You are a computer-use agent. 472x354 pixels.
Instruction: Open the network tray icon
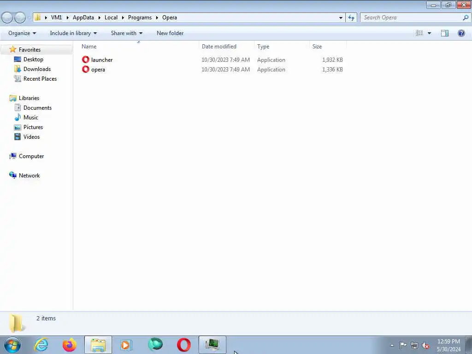click(x=414, y=346)
